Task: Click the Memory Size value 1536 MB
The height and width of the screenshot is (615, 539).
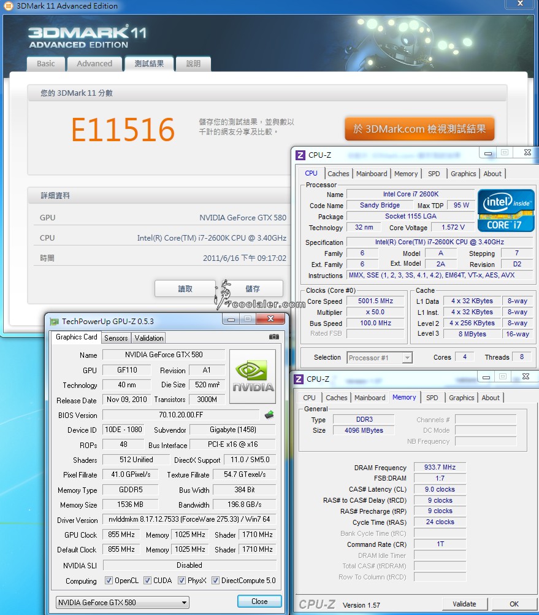Action: coord(131,505)
